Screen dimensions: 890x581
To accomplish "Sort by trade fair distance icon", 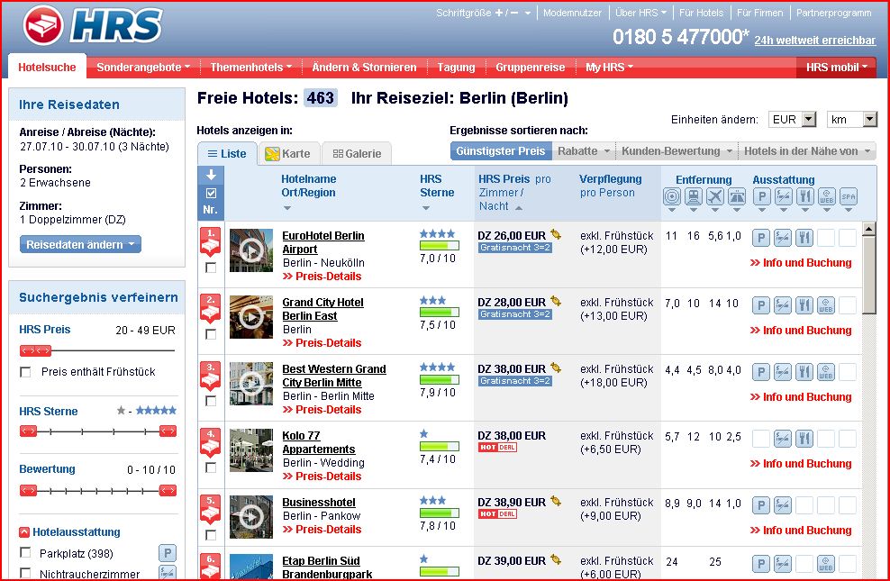I will [737, 196].
